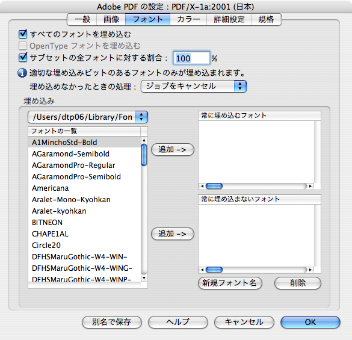Select the Americana font
This screenshot has height=340, width=352.
[x=84, y=188]
